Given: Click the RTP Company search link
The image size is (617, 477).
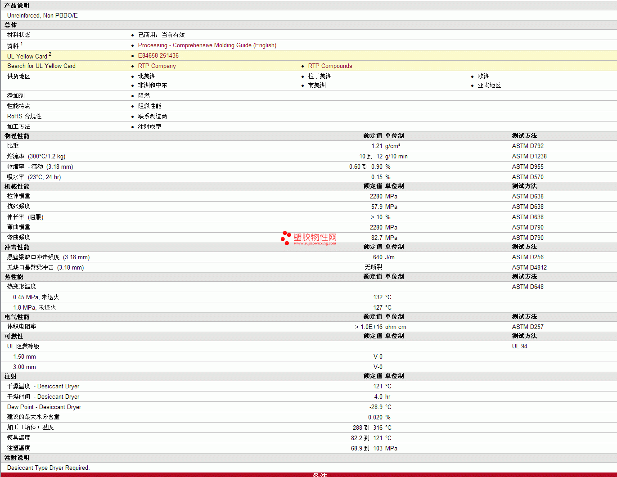Looking at the screenshot, I should coord(157,66).
